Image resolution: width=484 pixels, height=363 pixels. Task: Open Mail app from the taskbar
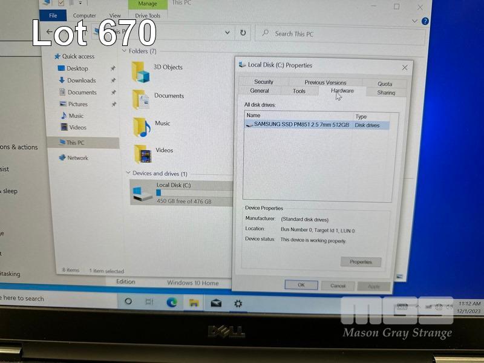coord(216,302)
